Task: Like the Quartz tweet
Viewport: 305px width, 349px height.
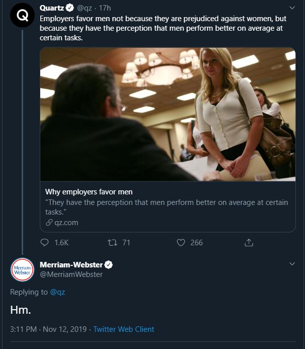Action: pos(181,243)
